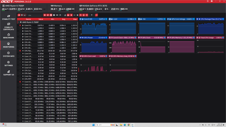
Task: Click the red reset min/max icon
Action: (96, 15)
